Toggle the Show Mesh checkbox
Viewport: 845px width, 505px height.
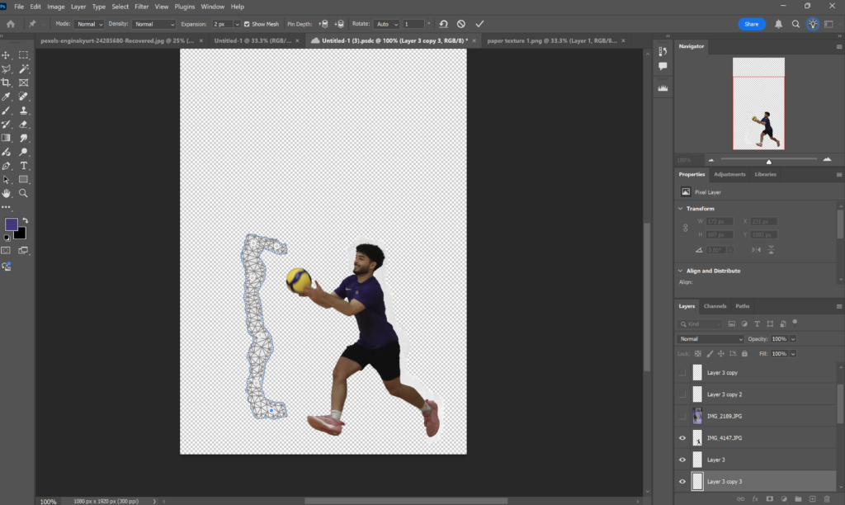(247, 24)
